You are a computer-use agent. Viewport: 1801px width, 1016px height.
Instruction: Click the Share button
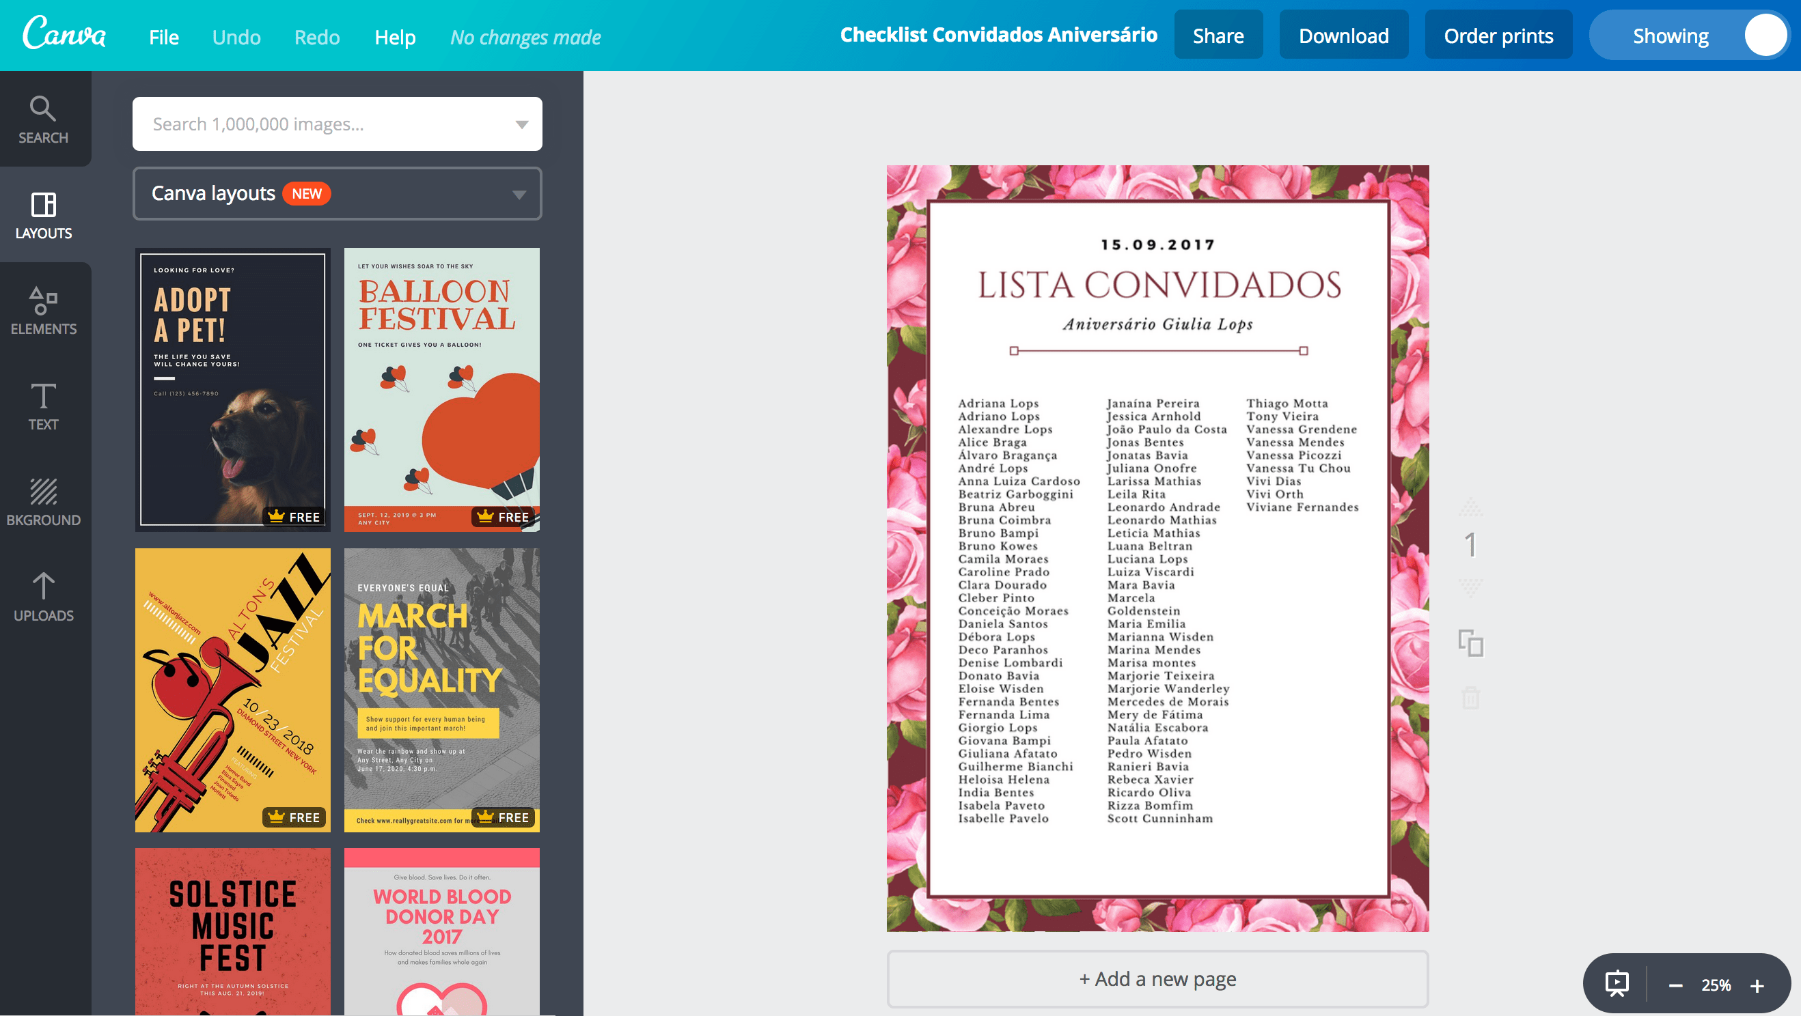pos(1218,35)
